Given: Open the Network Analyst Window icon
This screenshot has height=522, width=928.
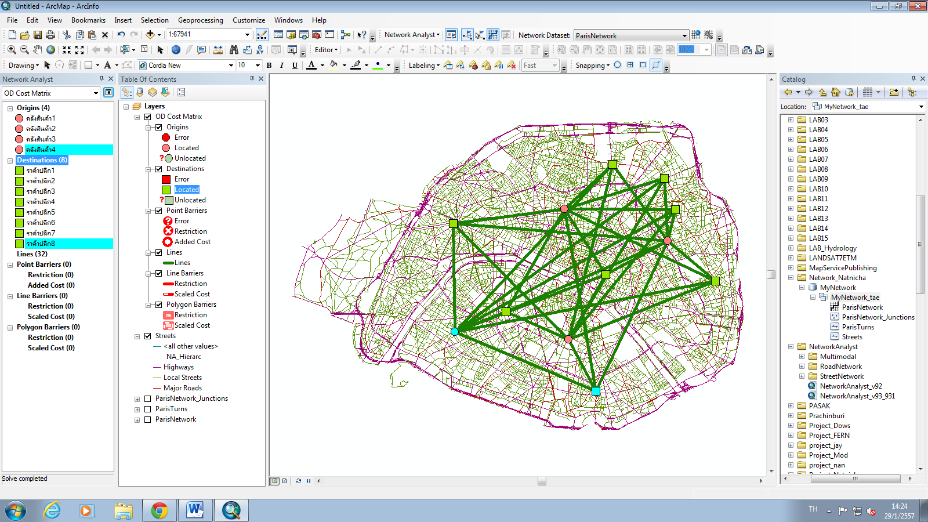Looking at the screenshot, I should 451,35.
